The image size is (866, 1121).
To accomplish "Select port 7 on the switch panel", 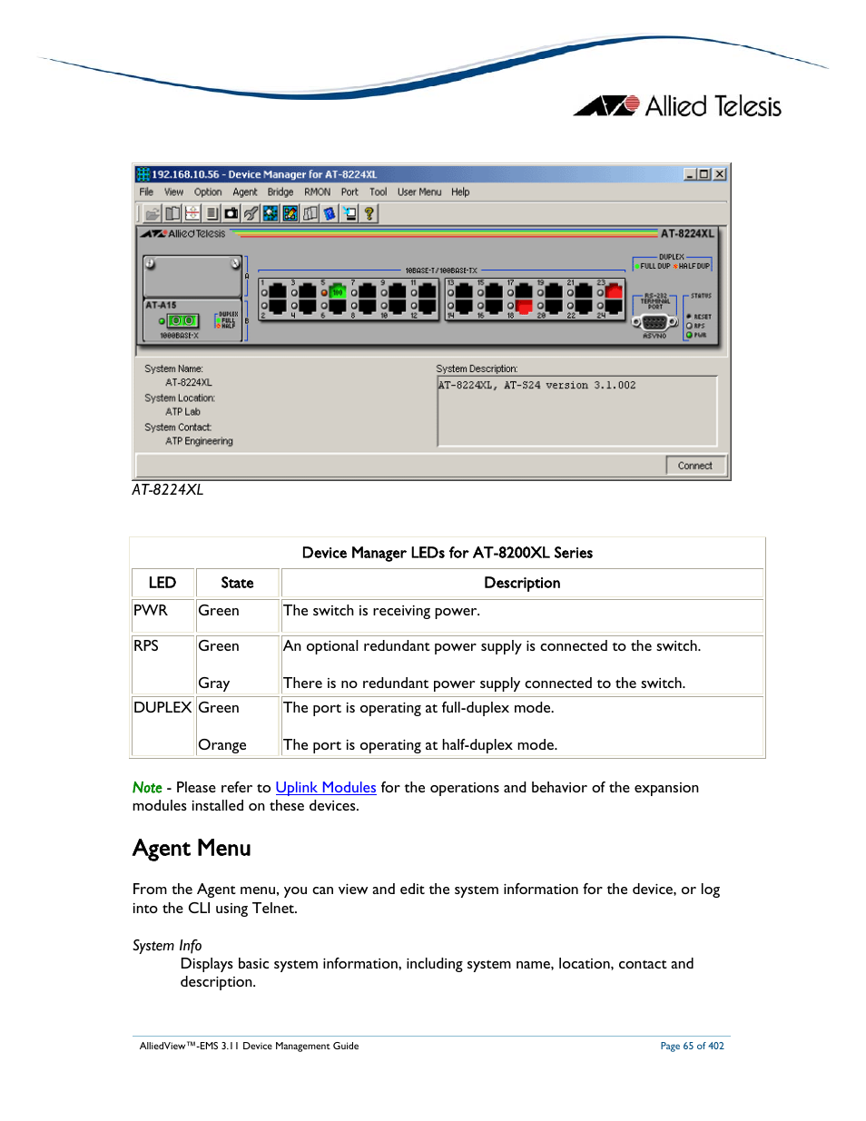I will [368, 292].
